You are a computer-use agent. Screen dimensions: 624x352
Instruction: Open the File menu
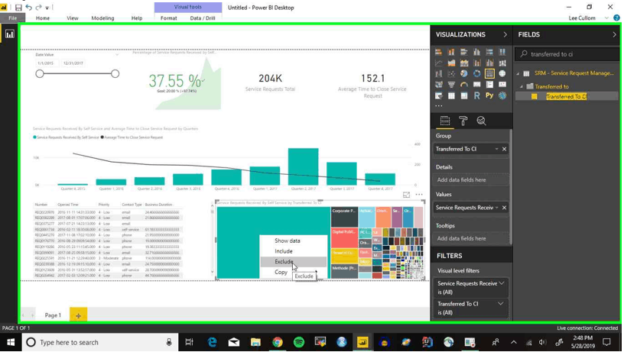point(13,18)
